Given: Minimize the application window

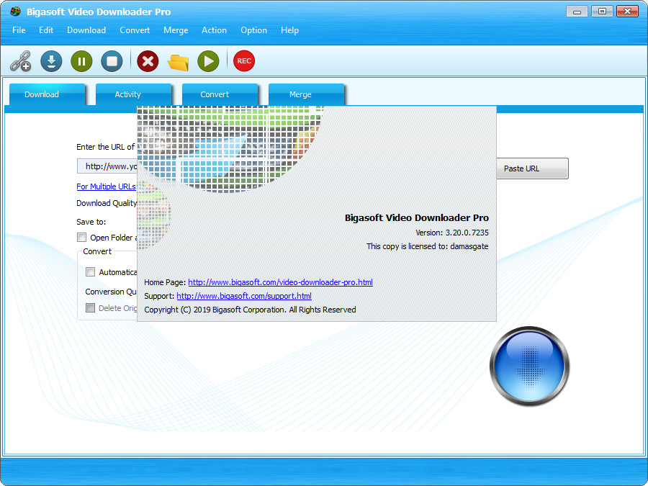Looking at the screenshot, I should (x=577, y=12).
